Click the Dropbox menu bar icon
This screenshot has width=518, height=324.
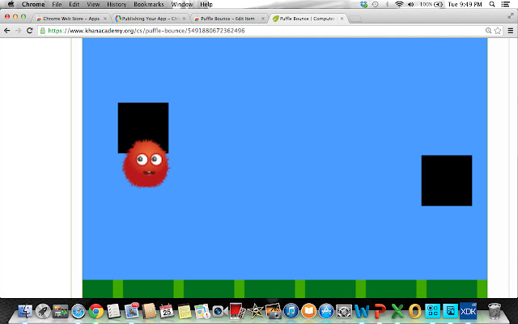[x=363, y=4]
